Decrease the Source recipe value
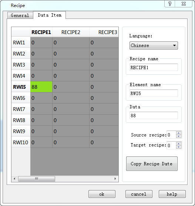 (x=178, y=136)
